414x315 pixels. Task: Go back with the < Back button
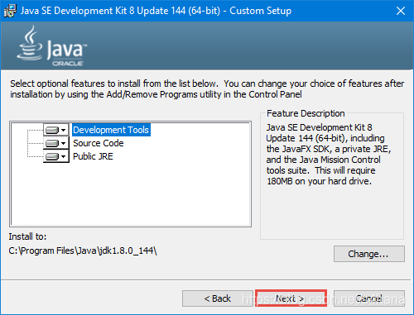coord(218,298)
